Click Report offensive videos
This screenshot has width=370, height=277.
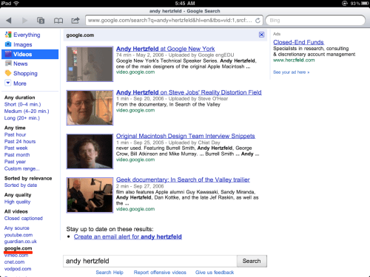pyautogui.click(x=160, y=273)
